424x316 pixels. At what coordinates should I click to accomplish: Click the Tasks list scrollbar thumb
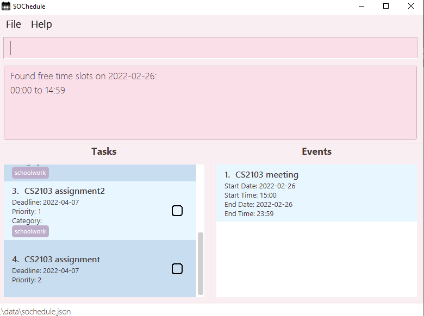coord(201,263)
